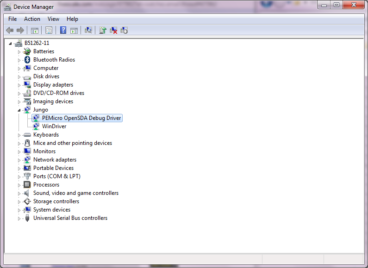Viewport: 368px width, 268px height.
Task: Expand the Computer category
Action: tap(19, 69)
